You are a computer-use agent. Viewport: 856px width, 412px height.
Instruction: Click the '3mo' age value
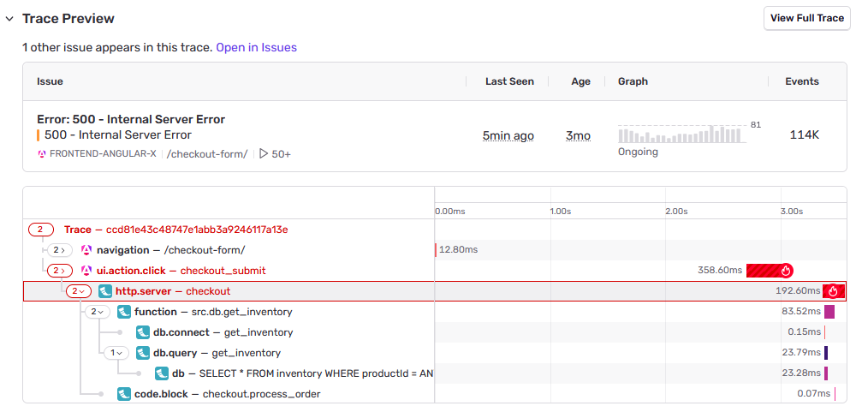pos(578,135)
